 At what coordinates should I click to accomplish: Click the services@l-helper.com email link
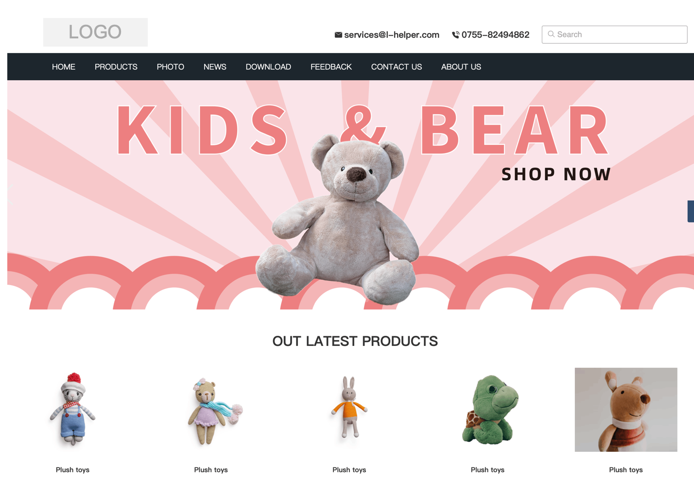pyautogui.click(x=392, y=35)
